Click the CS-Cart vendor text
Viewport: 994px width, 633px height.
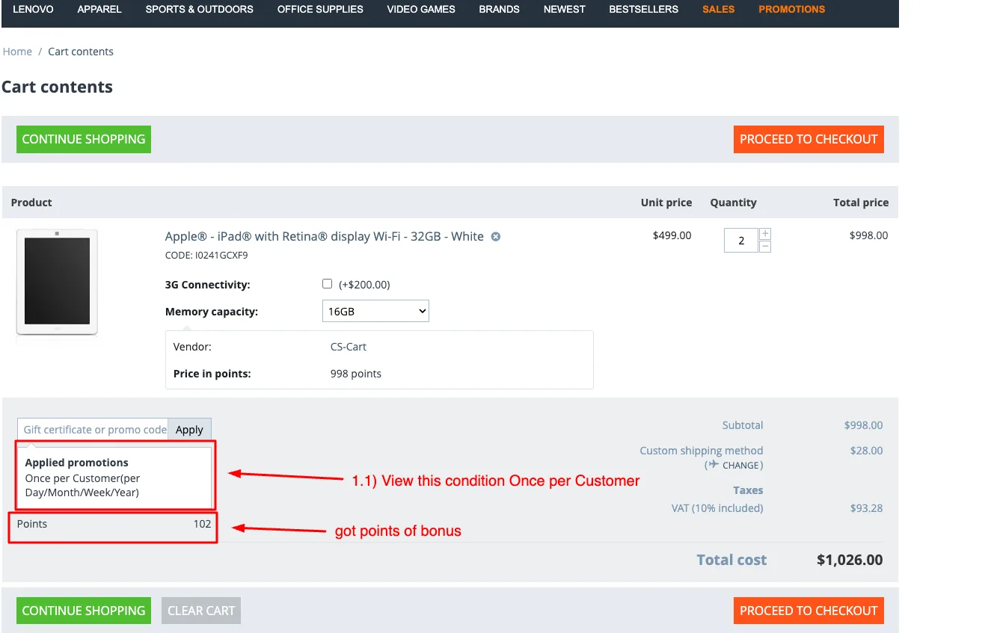coord(349,347)
